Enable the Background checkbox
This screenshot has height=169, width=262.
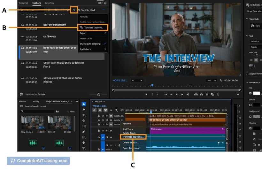(x=250, y=117)
